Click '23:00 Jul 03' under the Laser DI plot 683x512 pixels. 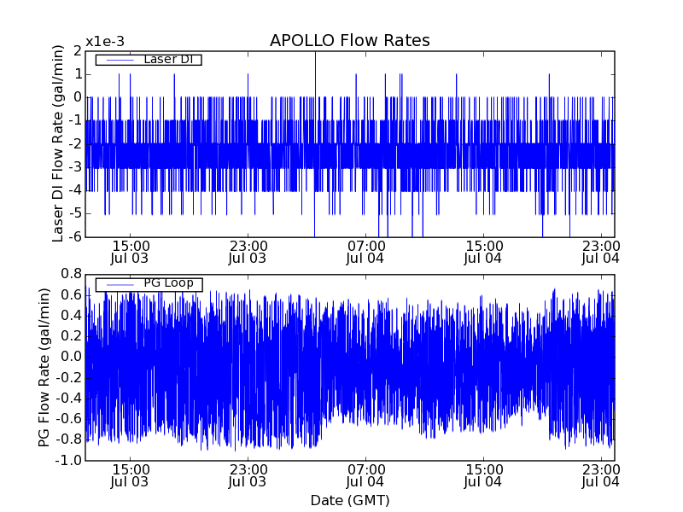coord(248,253)
